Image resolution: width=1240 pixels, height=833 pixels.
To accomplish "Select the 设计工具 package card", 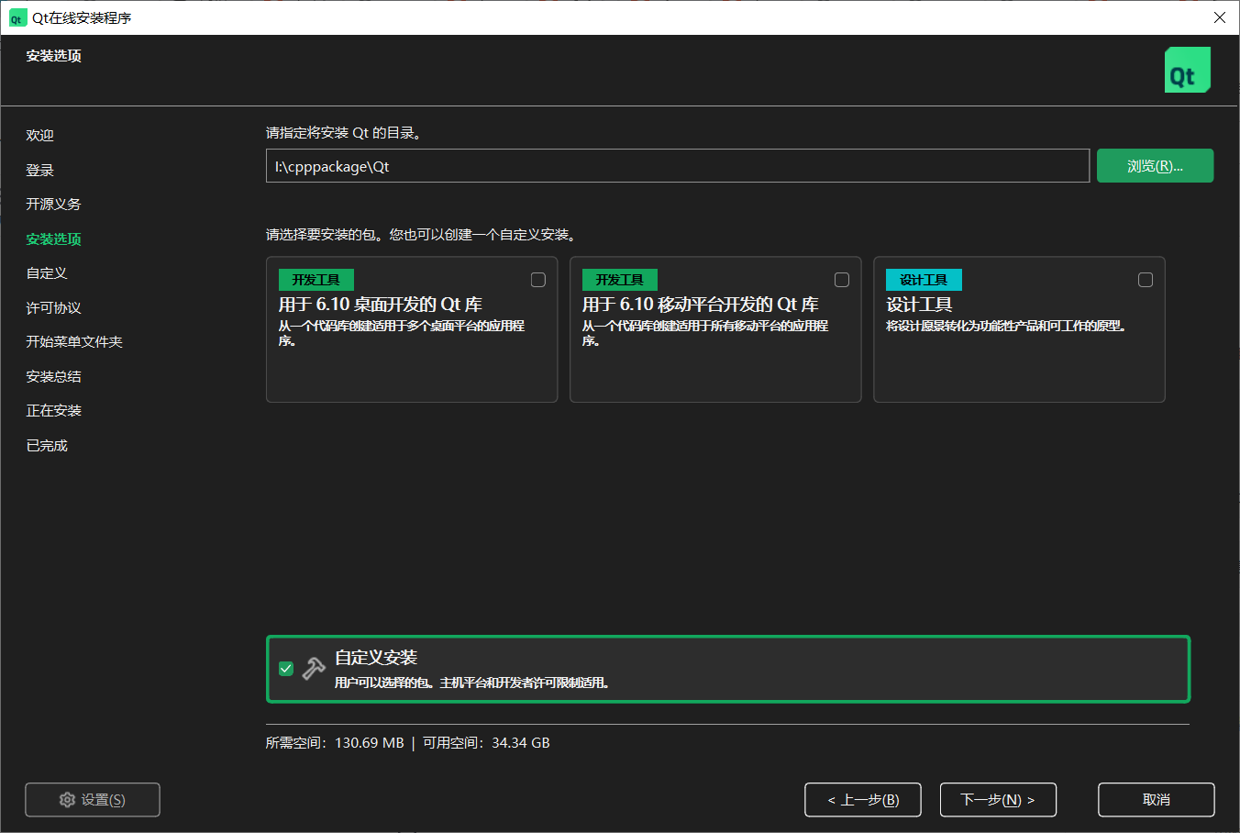I will pos(1019,329).
